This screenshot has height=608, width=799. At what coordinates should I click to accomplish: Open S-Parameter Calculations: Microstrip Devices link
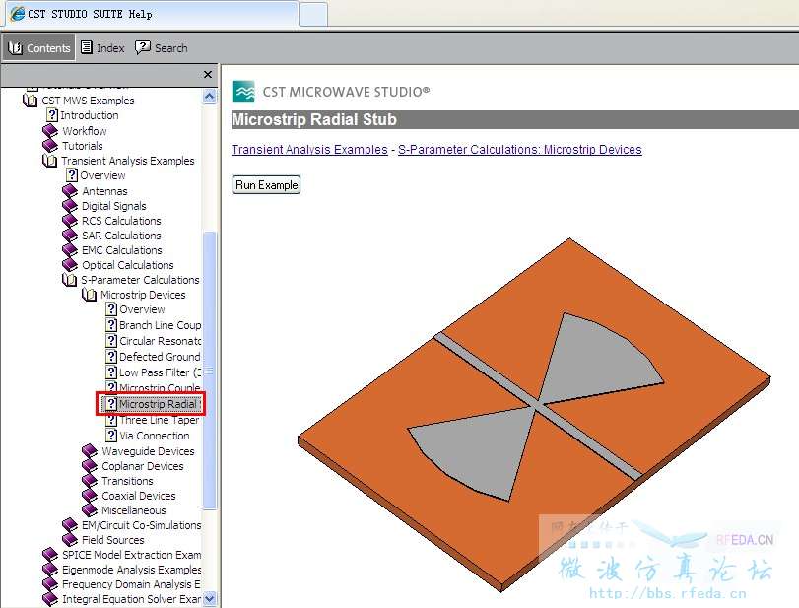tap(519, 150)
